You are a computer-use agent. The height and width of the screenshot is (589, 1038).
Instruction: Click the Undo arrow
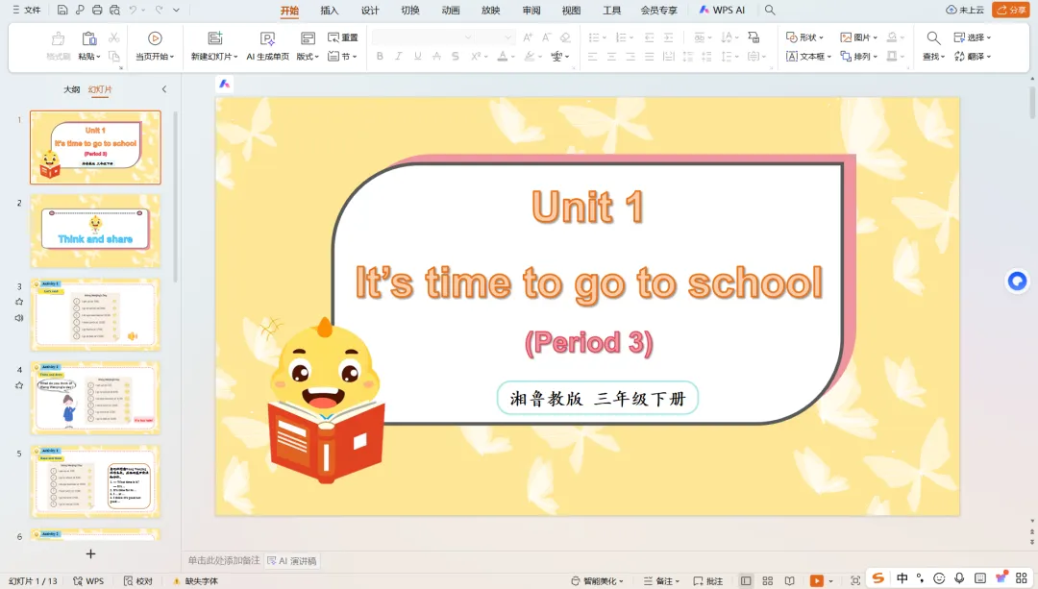(133, 10)
